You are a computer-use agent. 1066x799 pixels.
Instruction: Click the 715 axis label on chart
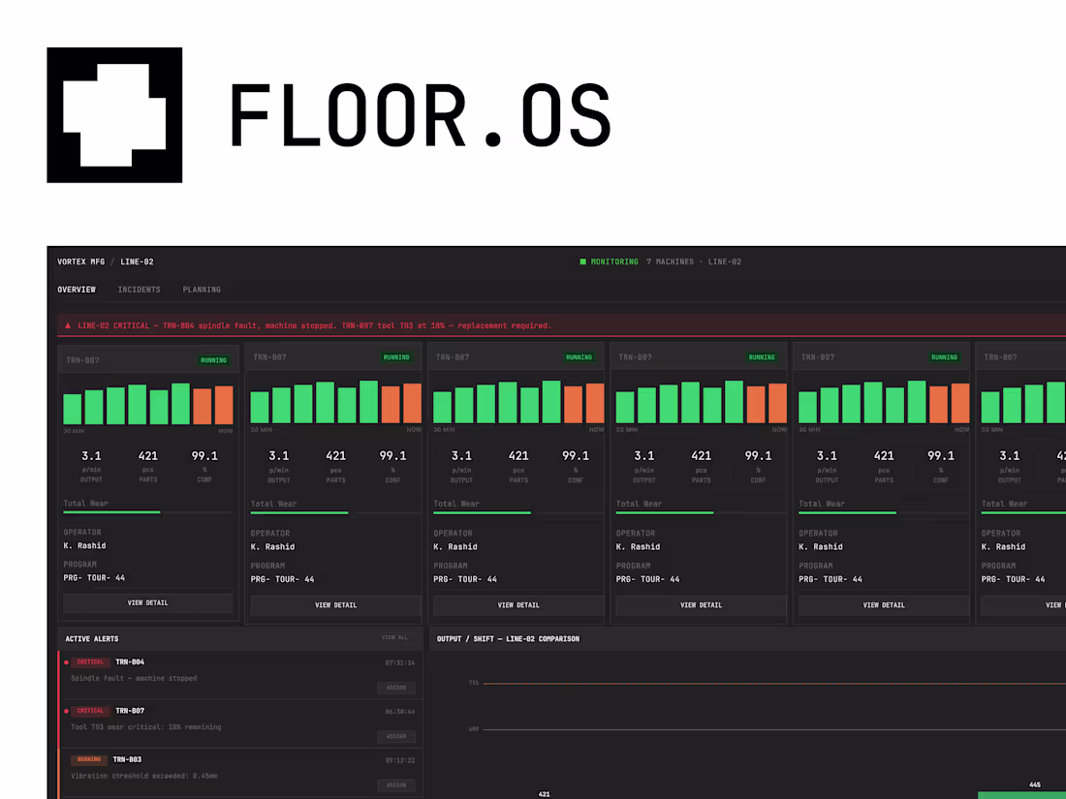click(474, 683)
